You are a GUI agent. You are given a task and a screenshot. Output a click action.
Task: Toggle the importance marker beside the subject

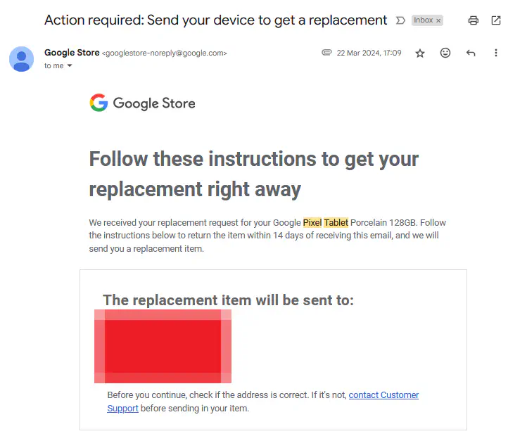pyautogui.click(x=401, y=20)
